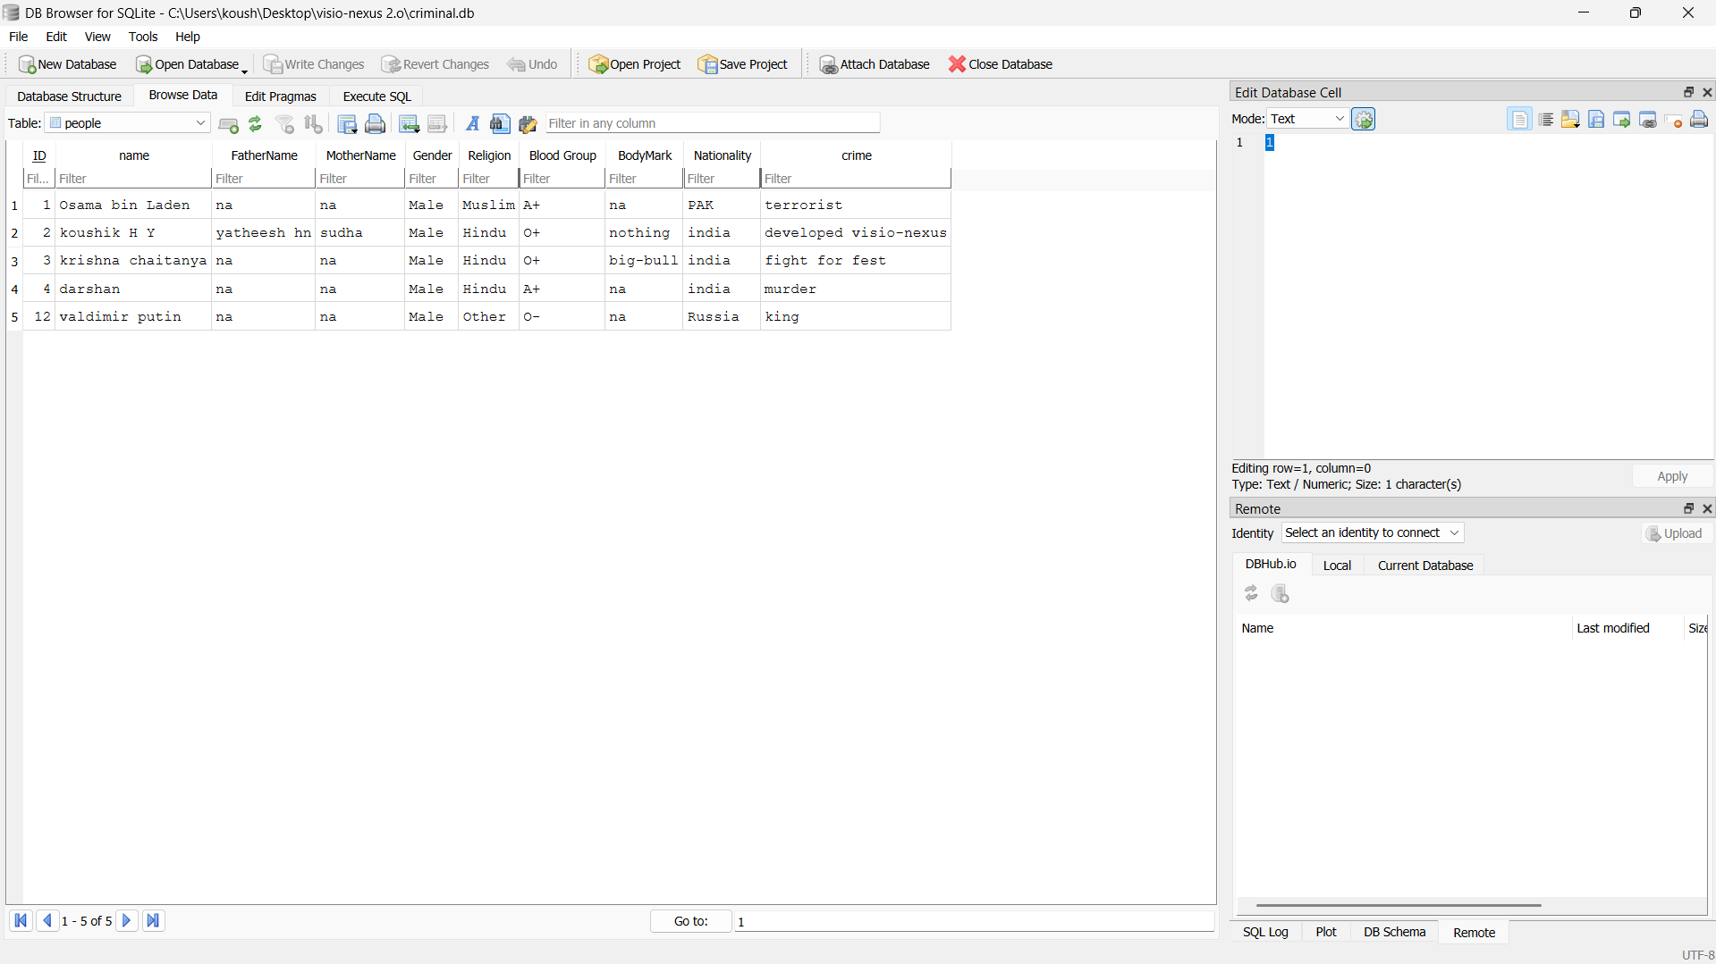Screen dimensions: 1716x964
Task: Switch to the Plot bottom tab
Action: click(1326, 932)
